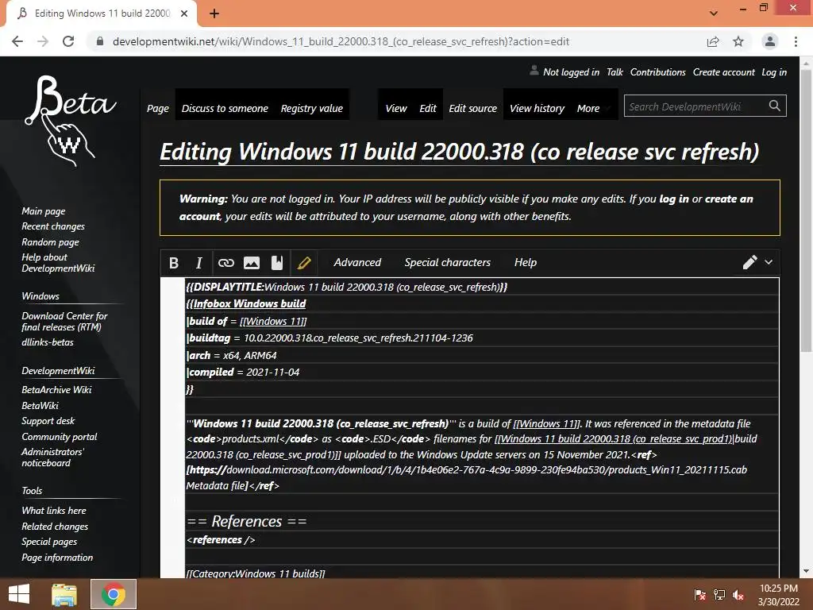Open the More actions dropdown
This screenshot has width=813, height=610.
(594, 108)
